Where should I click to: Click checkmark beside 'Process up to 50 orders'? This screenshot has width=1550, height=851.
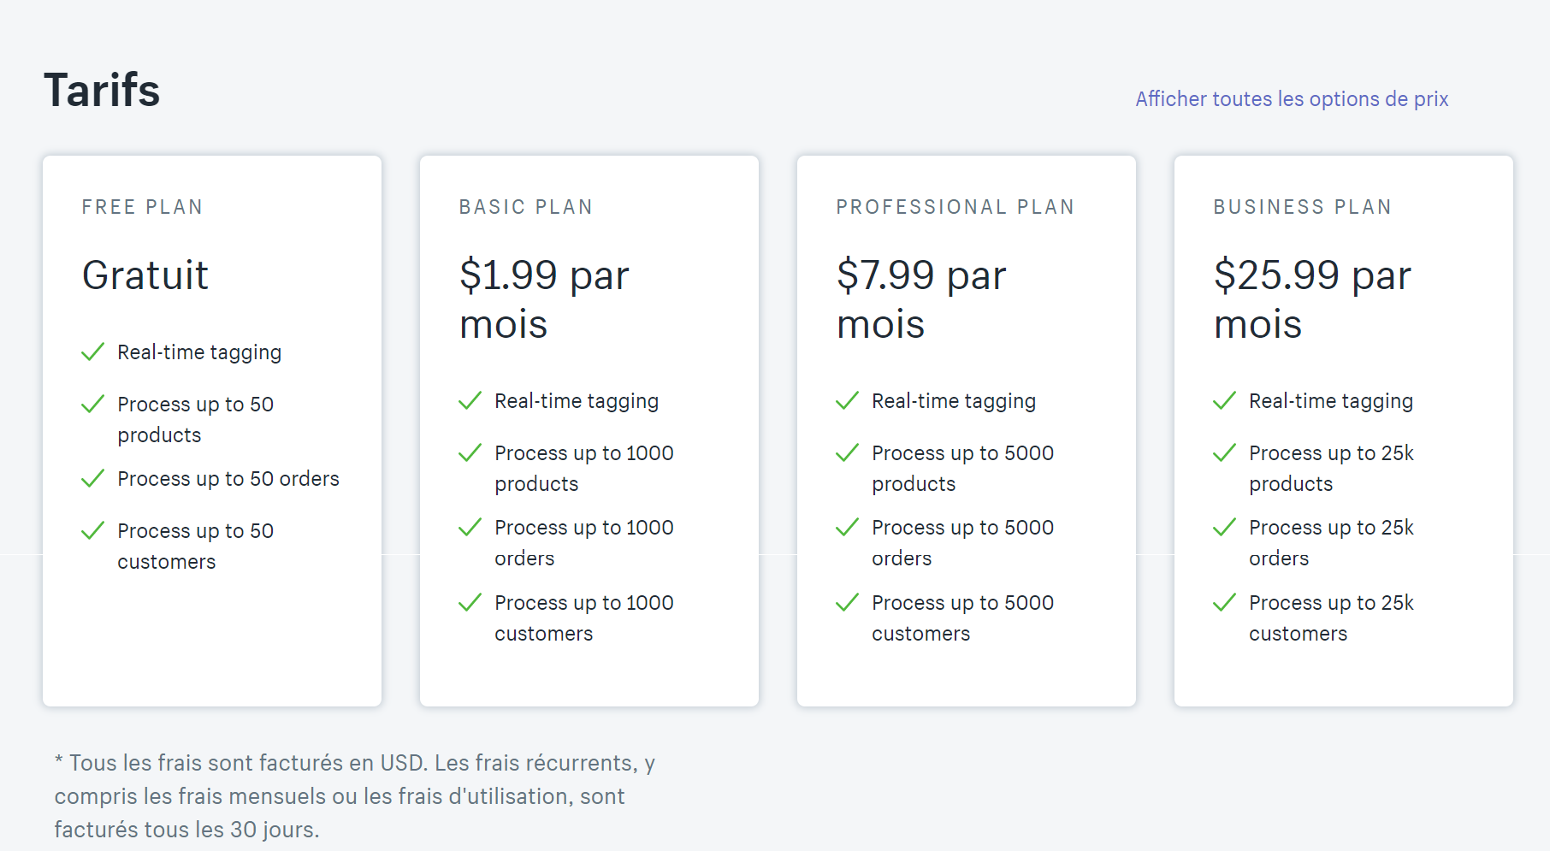pyautogui.click(x=92, y=479)
